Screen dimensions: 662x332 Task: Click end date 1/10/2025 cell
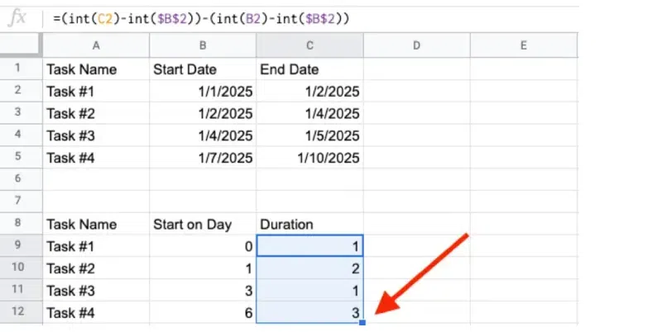pyautogui.click(x=309, y=157)
